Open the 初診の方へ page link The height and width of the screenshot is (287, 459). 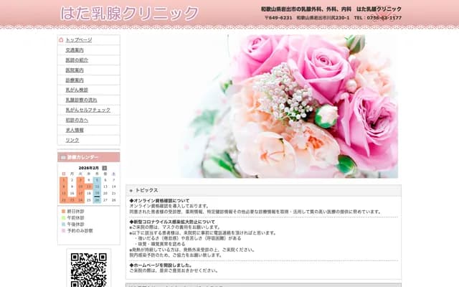pos(77,120)
